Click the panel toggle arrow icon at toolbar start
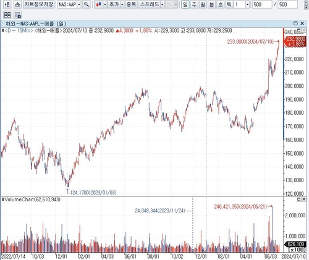Screen dimensions: 309x260 click(x=7, y=4)
